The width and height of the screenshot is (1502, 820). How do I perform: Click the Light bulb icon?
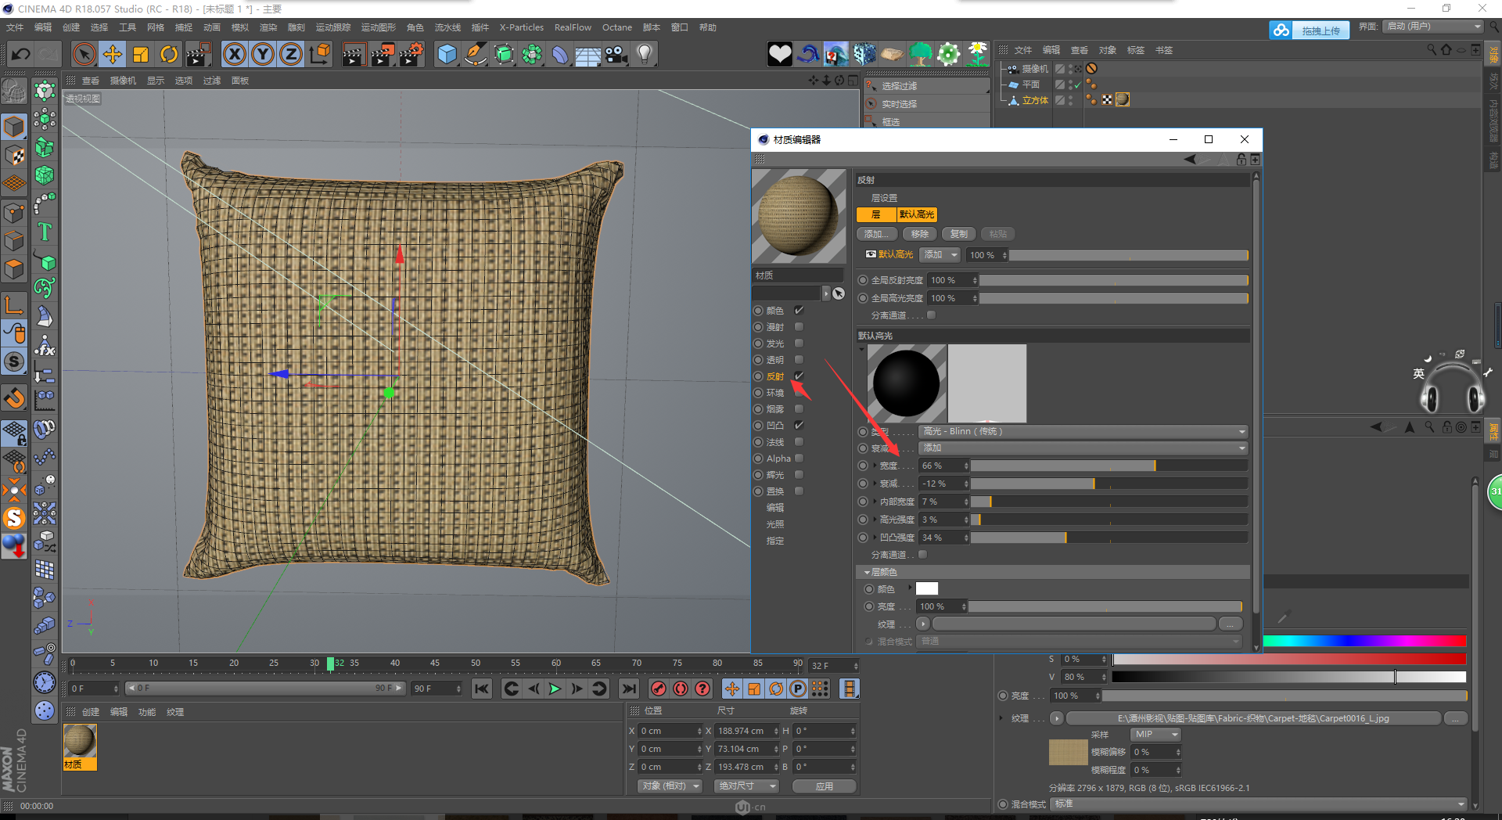(645, 54)
